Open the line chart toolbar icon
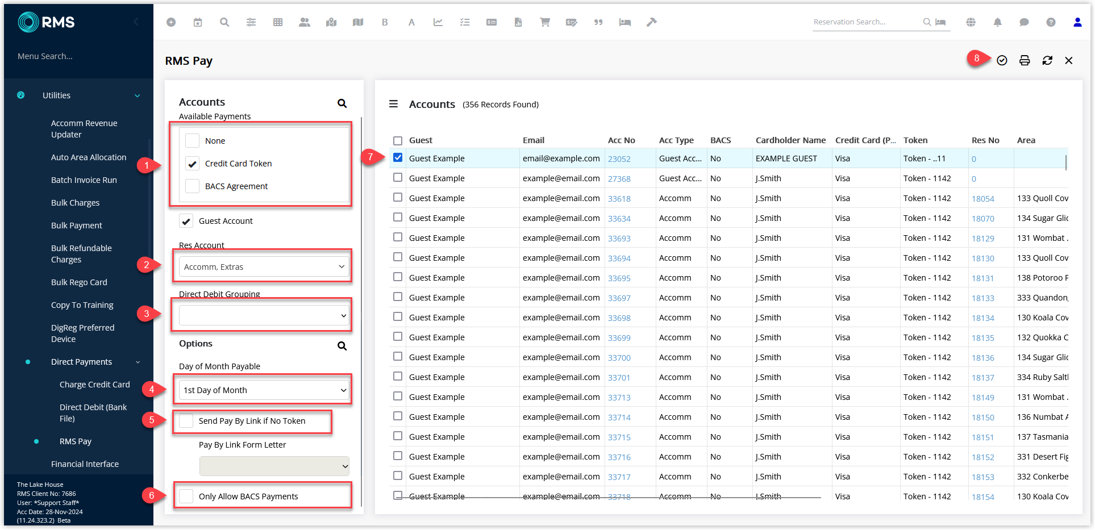 point(438,22)
